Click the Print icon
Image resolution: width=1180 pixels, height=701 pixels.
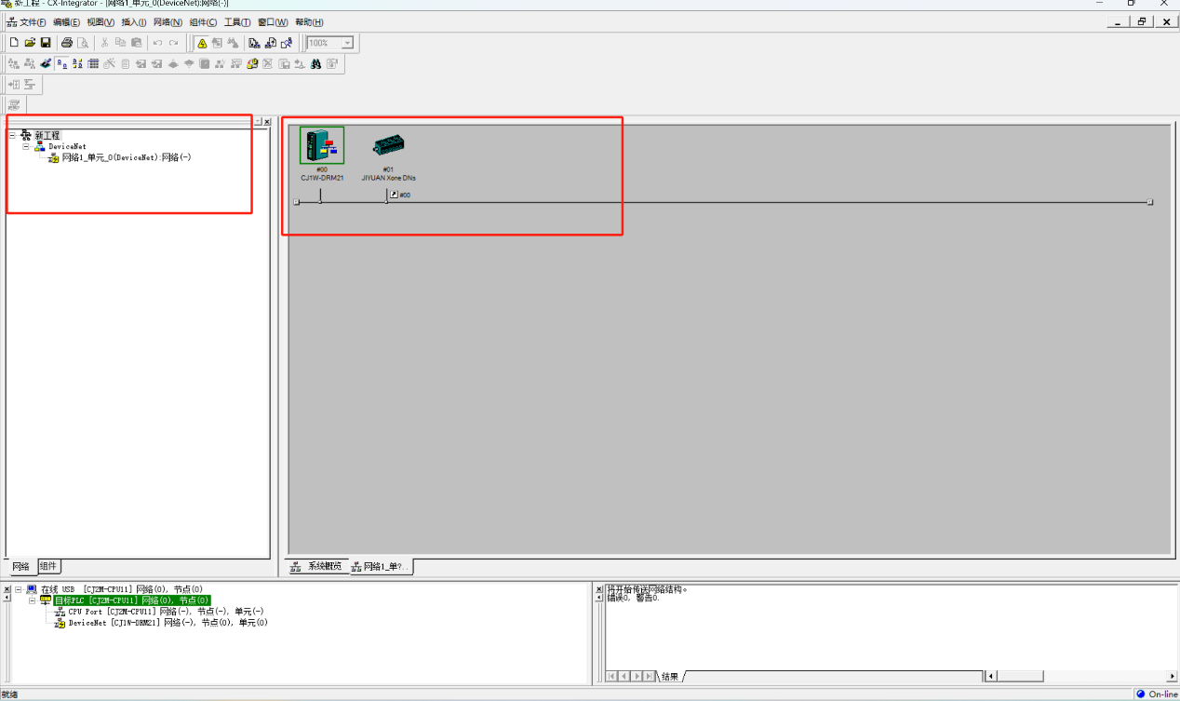point(67,43)
